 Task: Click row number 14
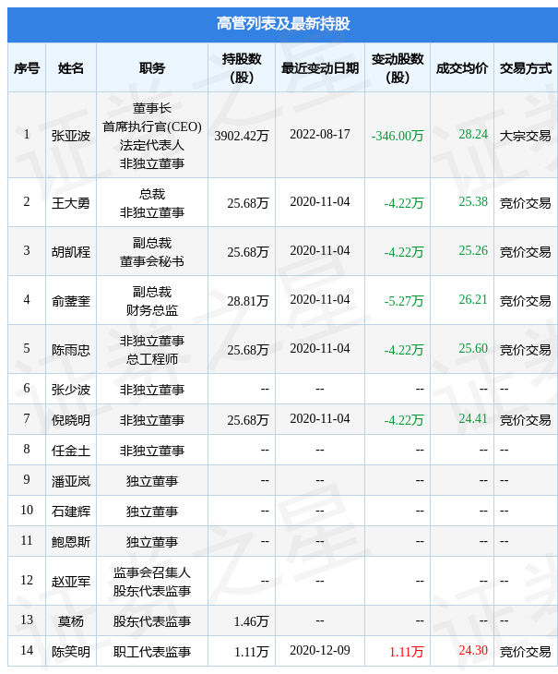coord(27,650)
